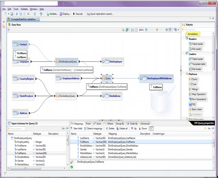Click the Palette filter pattern field

197,30
